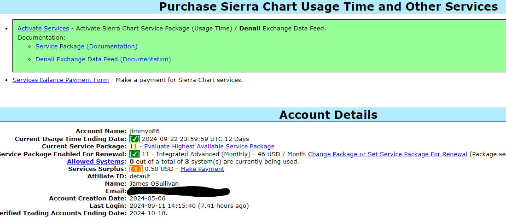506x217 pixels.
Task: Click the highlighted current package number 11
Action: click(133, 147)
